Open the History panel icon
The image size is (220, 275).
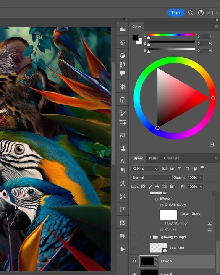[123, 65]
